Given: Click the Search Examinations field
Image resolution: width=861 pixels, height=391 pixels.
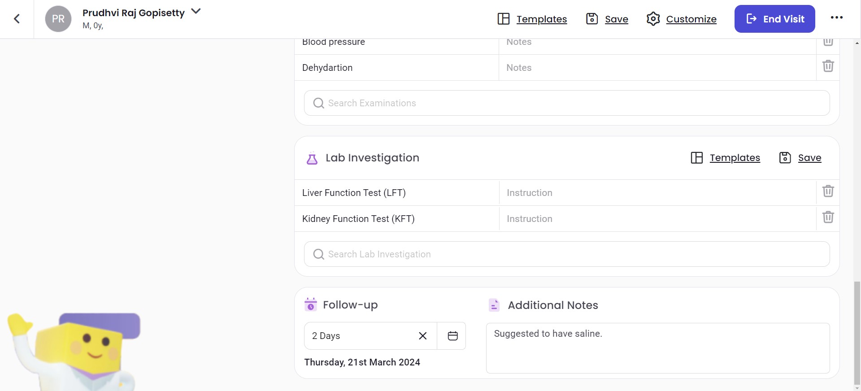Looking at the screenshot, I should pos(567,103).
